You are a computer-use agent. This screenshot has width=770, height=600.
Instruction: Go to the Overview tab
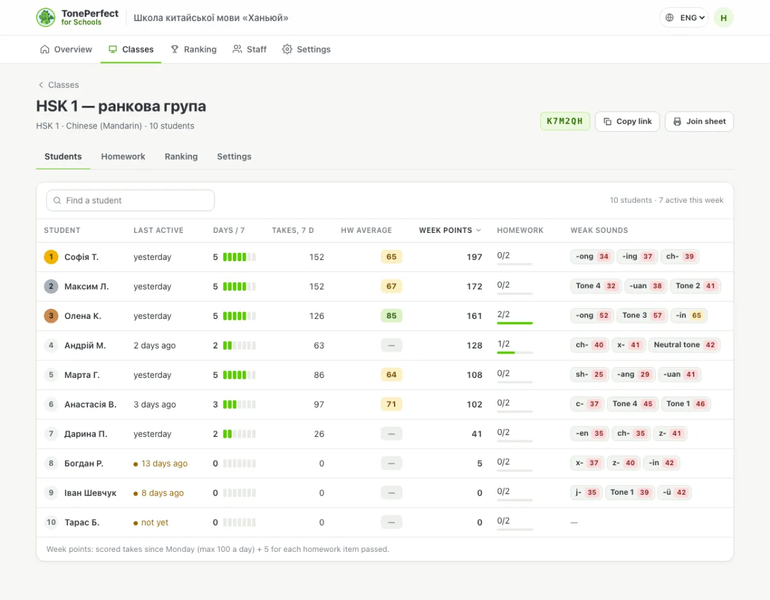click(66, 49)
